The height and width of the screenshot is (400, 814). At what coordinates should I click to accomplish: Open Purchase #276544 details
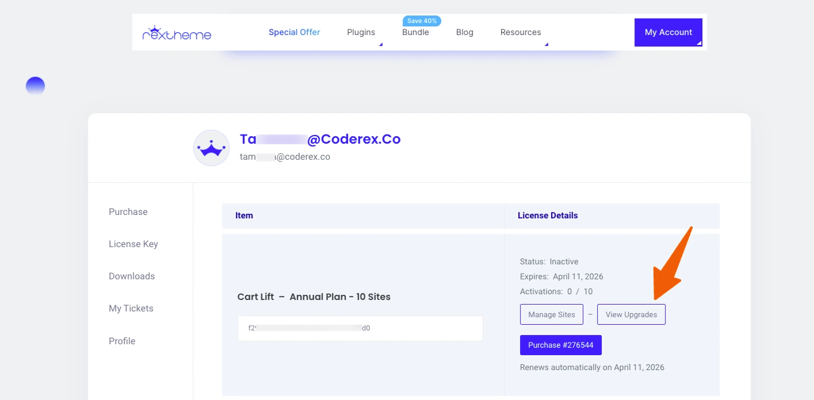561,345
